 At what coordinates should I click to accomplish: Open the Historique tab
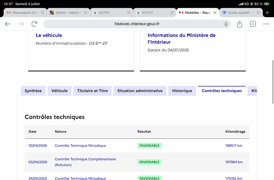click(x=182, y=91)
